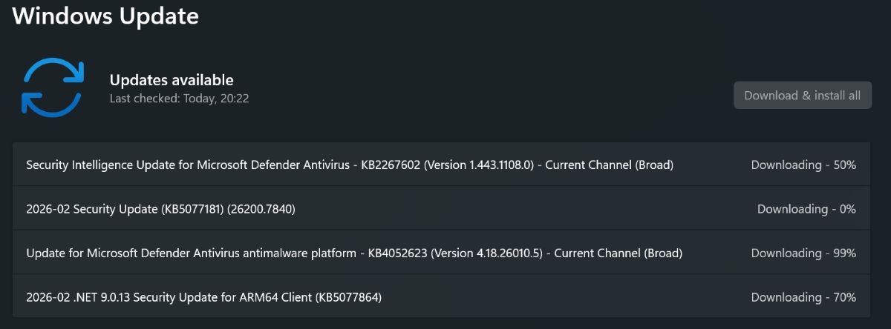The image size is (891, 329).
Task: Click the Downloading - 70% status
Action: pos(803,297)
